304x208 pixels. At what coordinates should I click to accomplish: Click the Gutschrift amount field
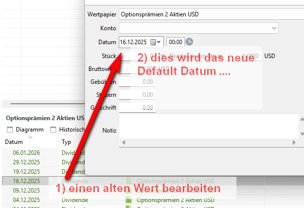pyautogui.click(x=137, y=107)
